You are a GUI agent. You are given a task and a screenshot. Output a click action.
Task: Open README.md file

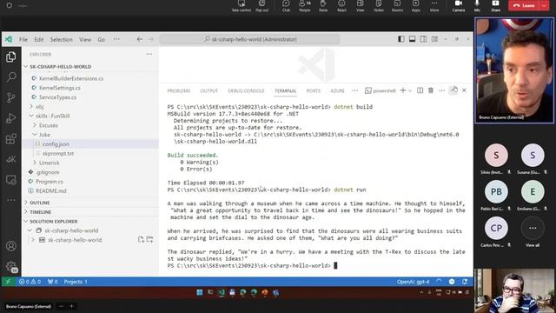[x=51, y=191]
